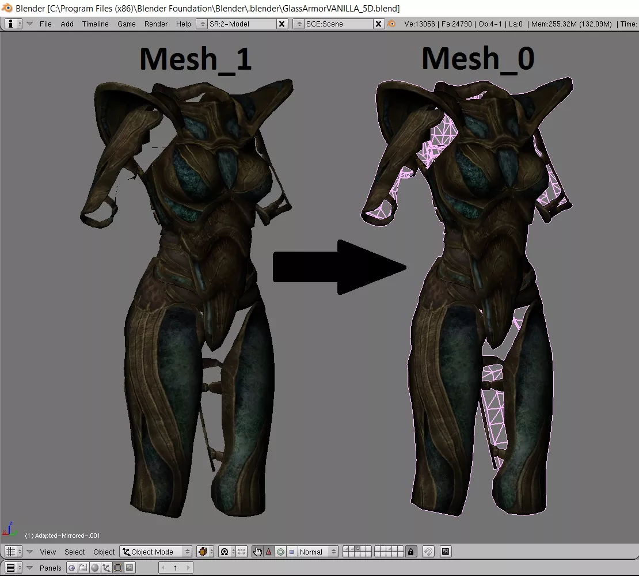
Task: Collapse the 3D view header menus triangle
Action: coord(30,552)
